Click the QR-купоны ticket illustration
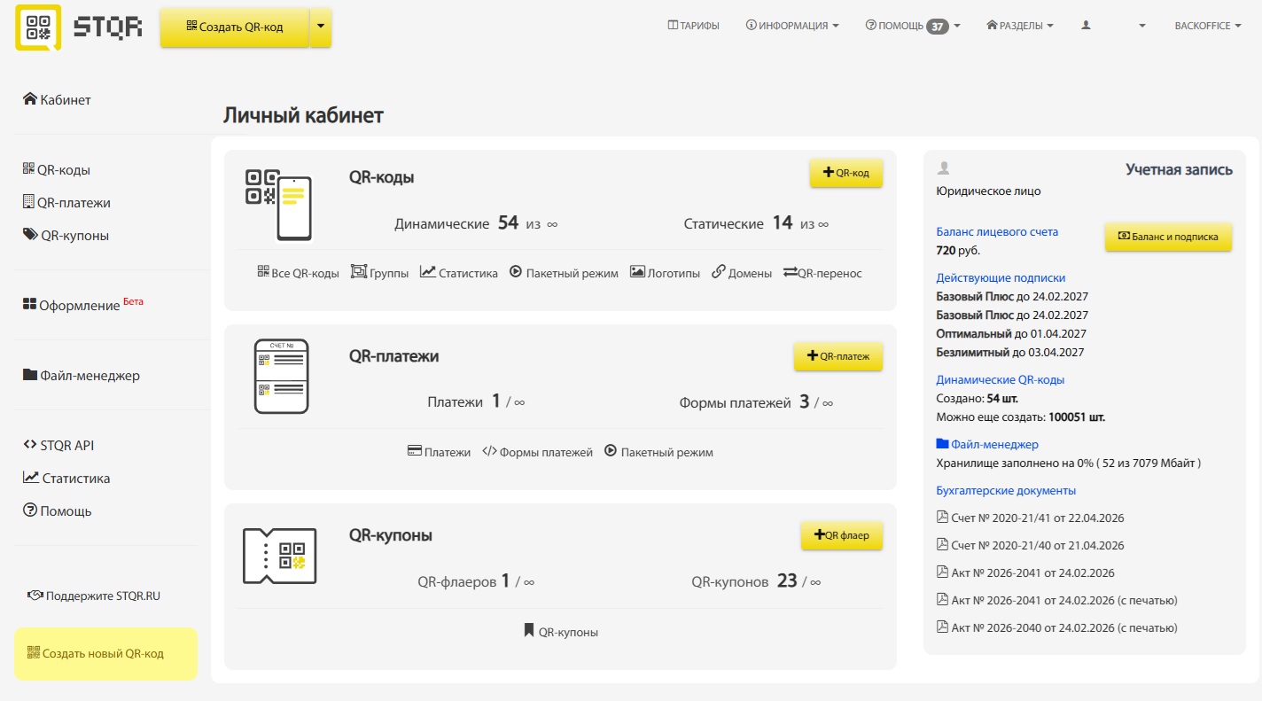Viewport: 1262px width, 701px height. click(x=280, y=556)
